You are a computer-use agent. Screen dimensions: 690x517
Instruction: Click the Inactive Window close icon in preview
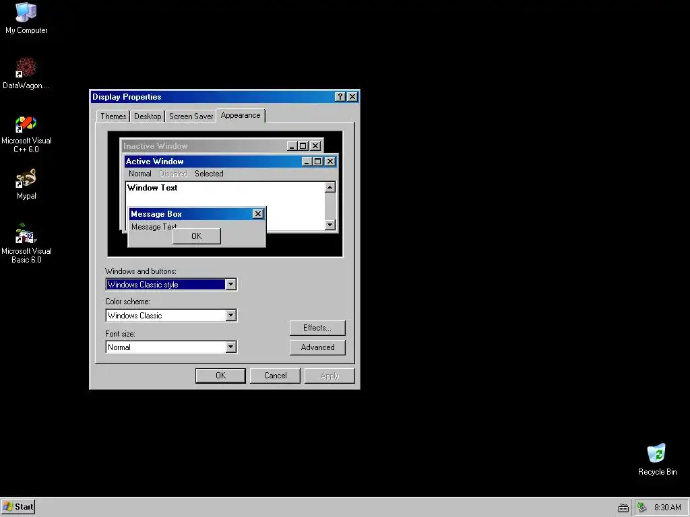315,145
